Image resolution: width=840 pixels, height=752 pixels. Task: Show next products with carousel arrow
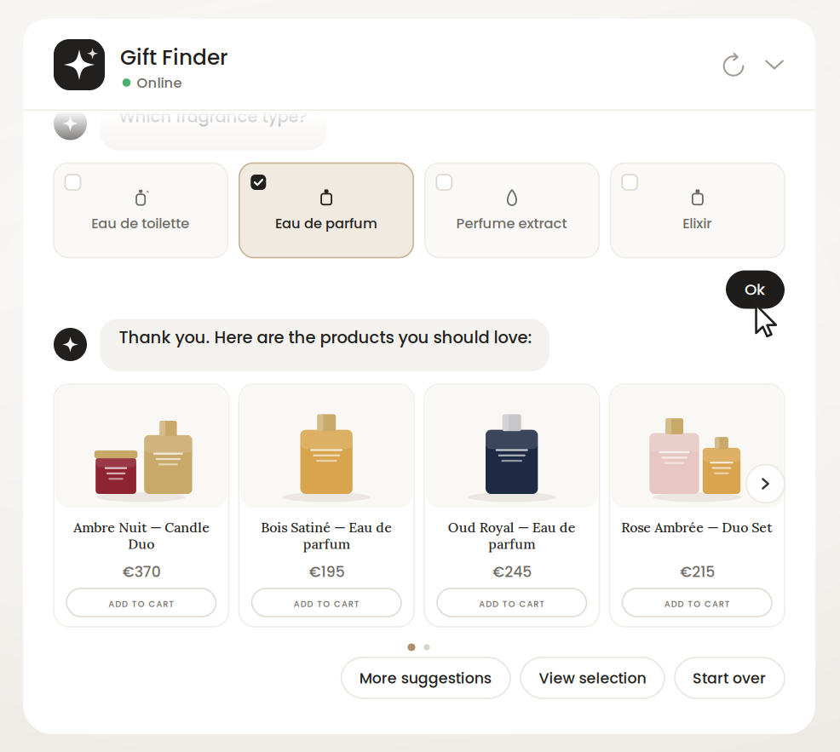coord(765,484)
